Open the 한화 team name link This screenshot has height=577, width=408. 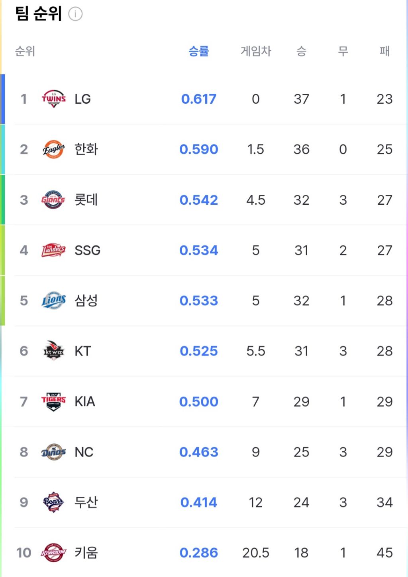point(86,149)
